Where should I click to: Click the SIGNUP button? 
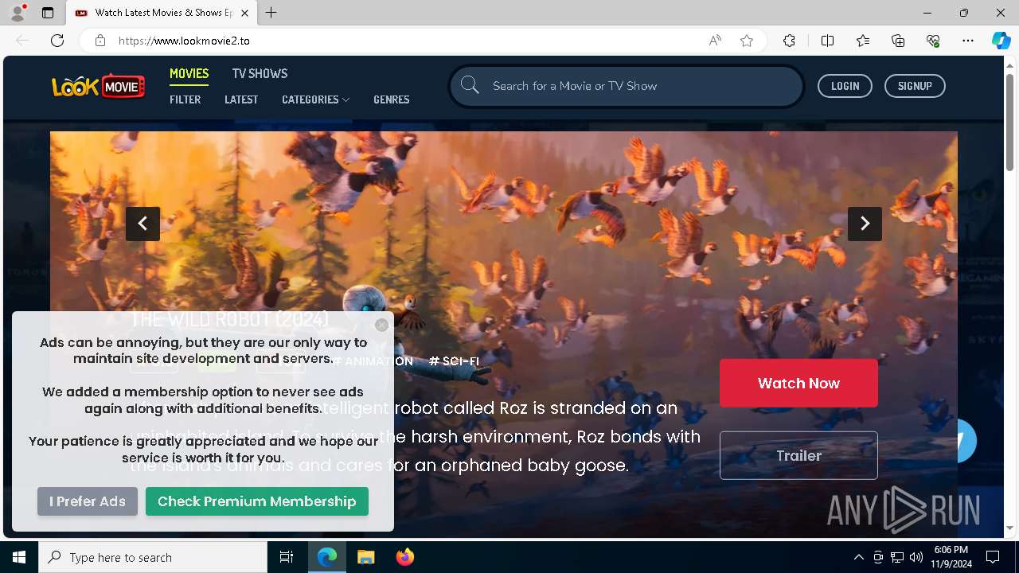[x=915, y=86]
